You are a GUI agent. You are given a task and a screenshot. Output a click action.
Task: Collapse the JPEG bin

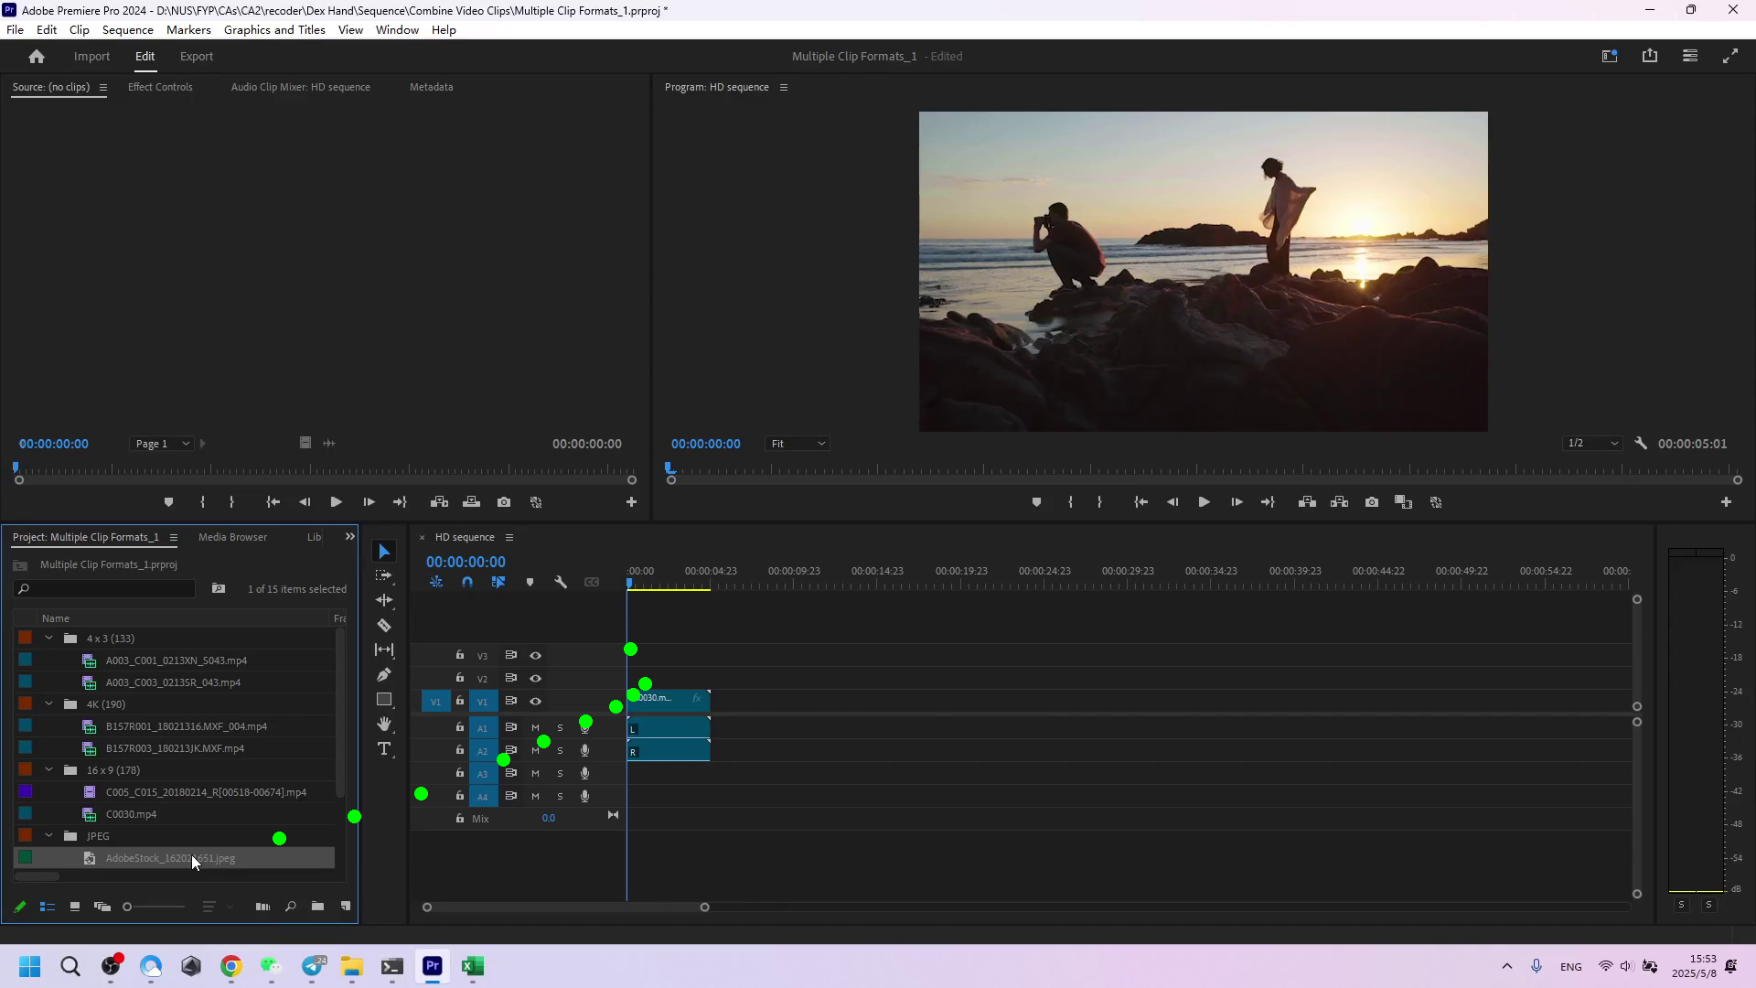49,835
